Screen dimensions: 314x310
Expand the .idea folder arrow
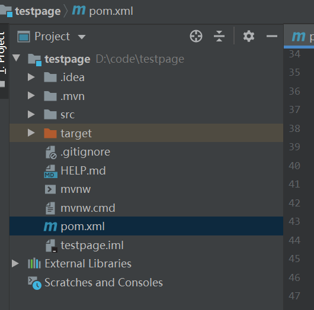pos(31,77)
